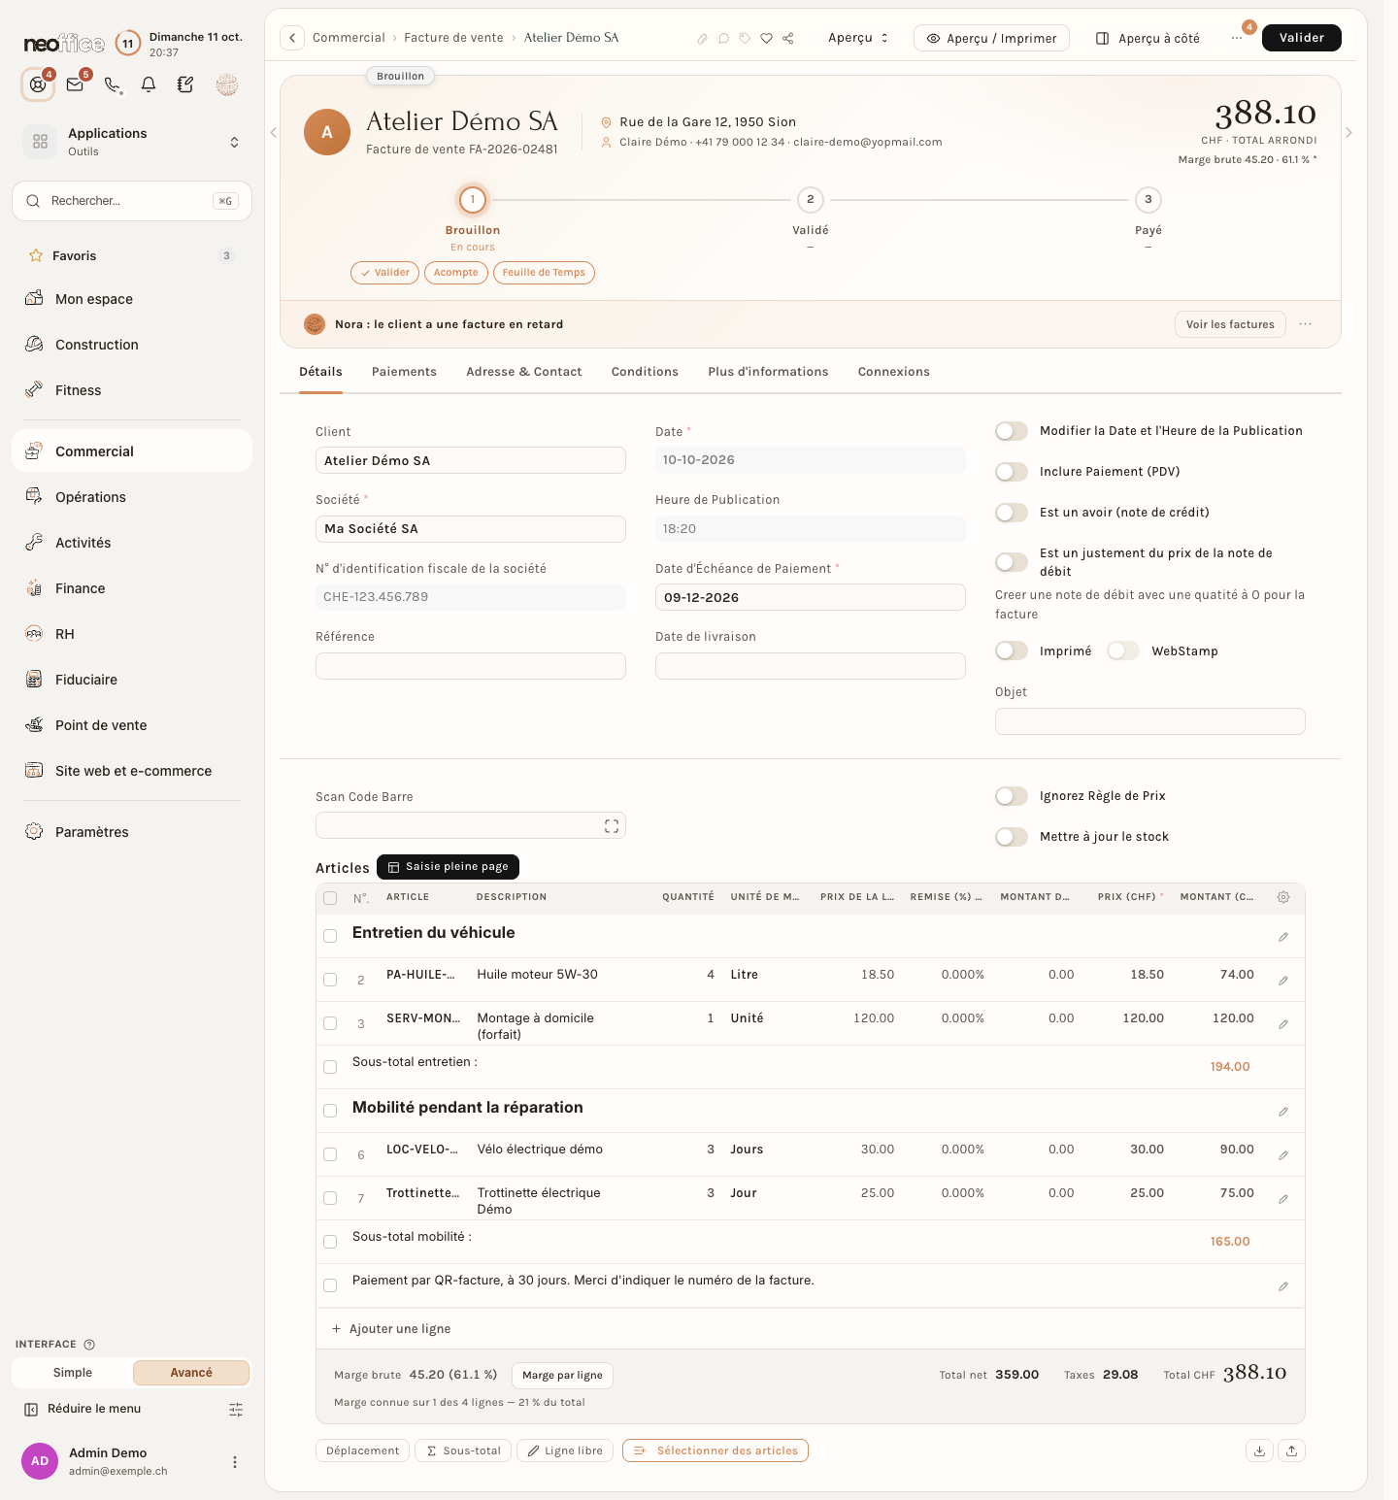Open Nora alert options menu
The image size is (1398, 1500).
click(x=1306, y=324)
